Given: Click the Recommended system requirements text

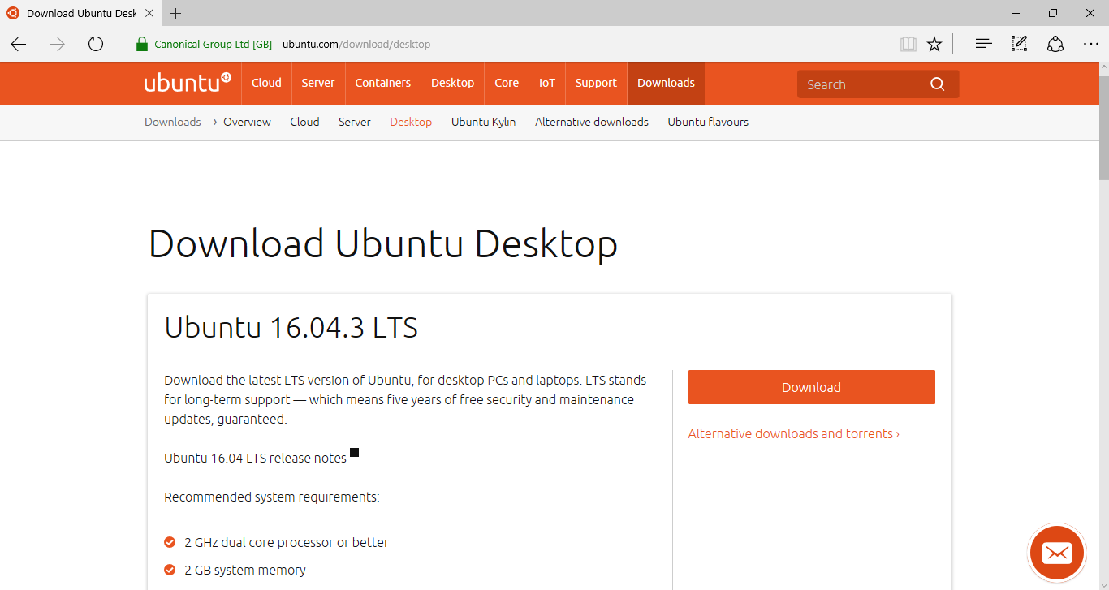Looking at the screenshot, I should click(x=272, y=497).
